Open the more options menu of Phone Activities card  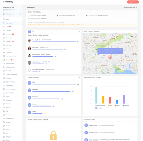79,77
